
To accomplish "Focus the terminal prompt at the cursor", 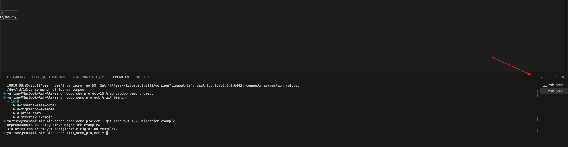I will (x=107, y=133).
